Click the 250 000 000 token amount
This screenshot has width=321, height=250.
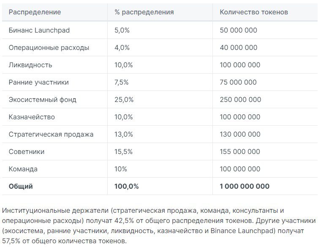(x=240, y=100)
